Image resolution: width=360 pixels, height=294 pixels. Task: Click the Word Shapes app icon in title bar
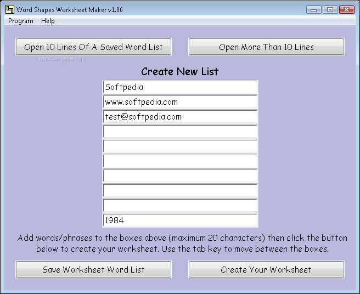(10, 9)
